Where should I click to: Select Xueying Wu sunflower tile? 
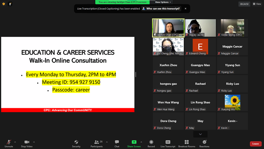coord(232,102)
